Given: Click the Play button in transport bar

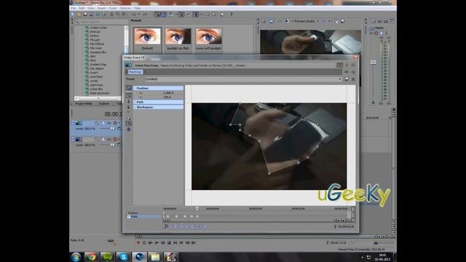Looking at the screenshot, I should [157, 242].
